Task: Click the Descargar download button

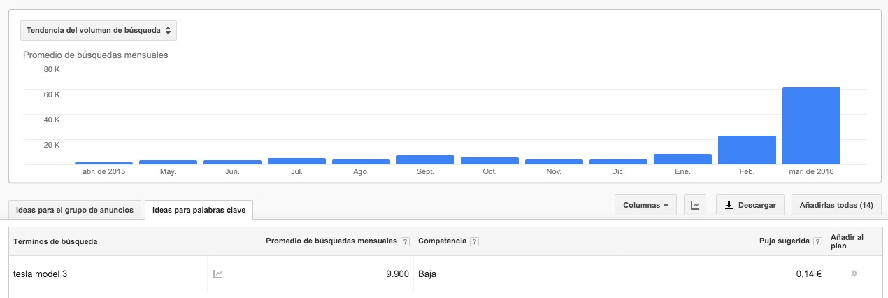Action: pos(750,205)
